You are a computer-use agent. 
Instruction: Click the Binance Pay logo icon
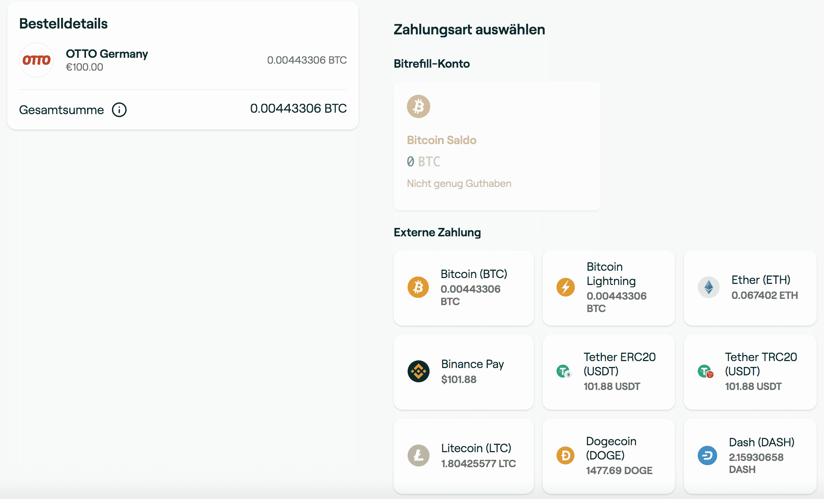coord(418,371)
